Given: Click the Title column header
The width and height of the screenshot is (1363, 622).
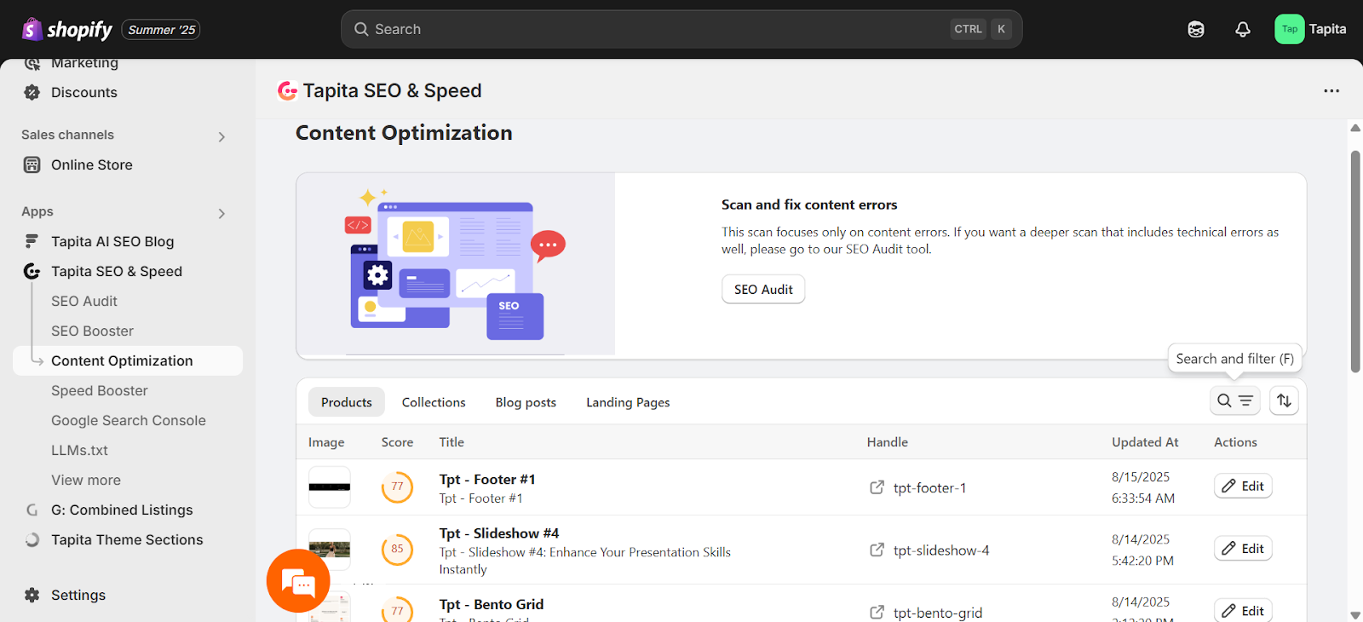Looking at the screenshot, I should [x=451, y=442].
